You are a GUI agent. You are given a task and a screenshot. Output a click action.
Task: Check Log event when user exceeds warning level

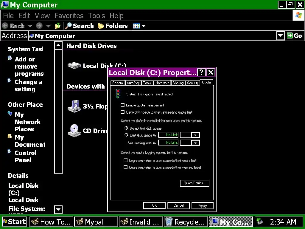coord(126,167)
